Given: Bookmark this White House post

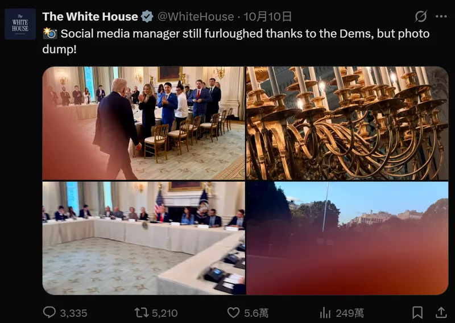Looking at the screenshot, I should point(417,313).
